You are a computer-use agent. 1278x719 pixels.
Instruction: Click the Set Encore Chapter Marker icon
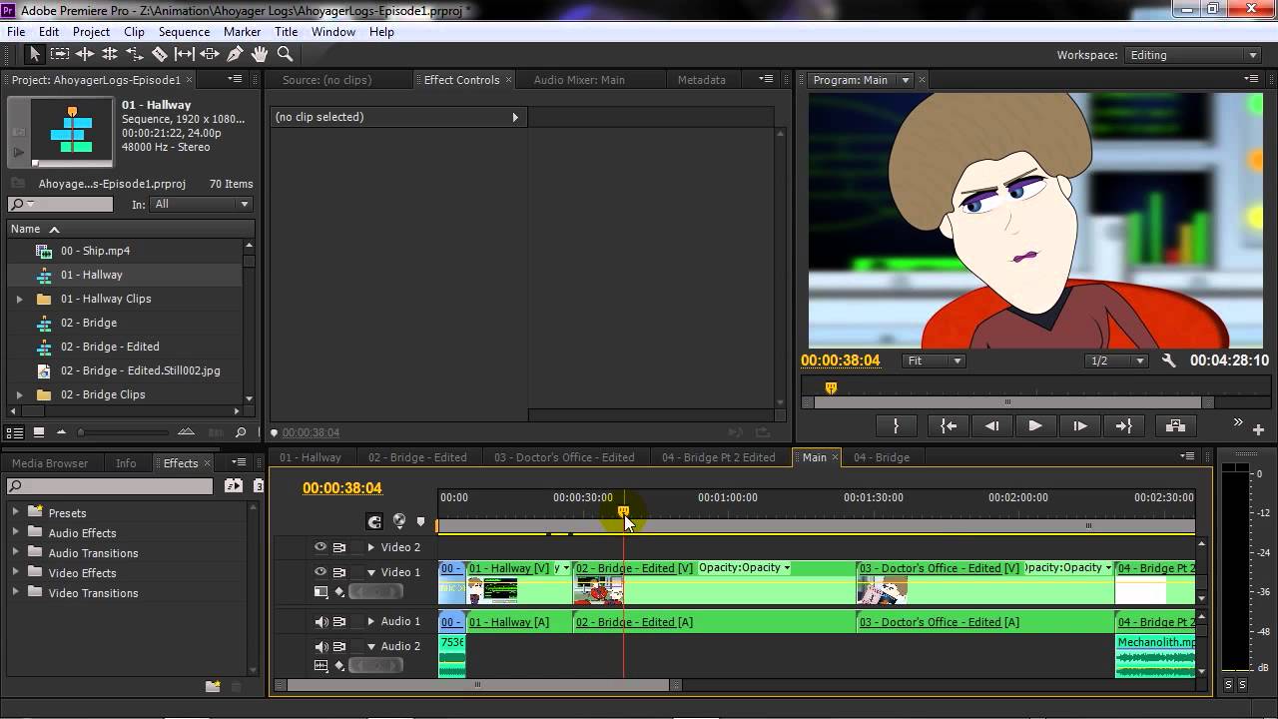(x=399, y=521)
